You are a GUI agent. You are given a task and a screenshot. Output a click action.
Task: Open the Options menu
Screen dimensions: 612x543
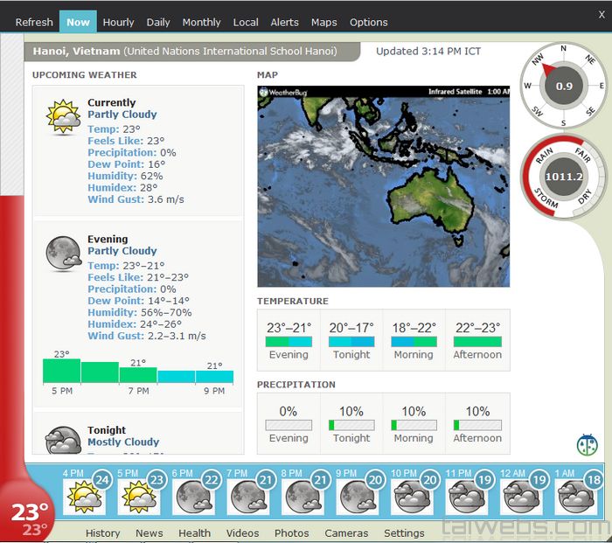click(x=368, y=22)
